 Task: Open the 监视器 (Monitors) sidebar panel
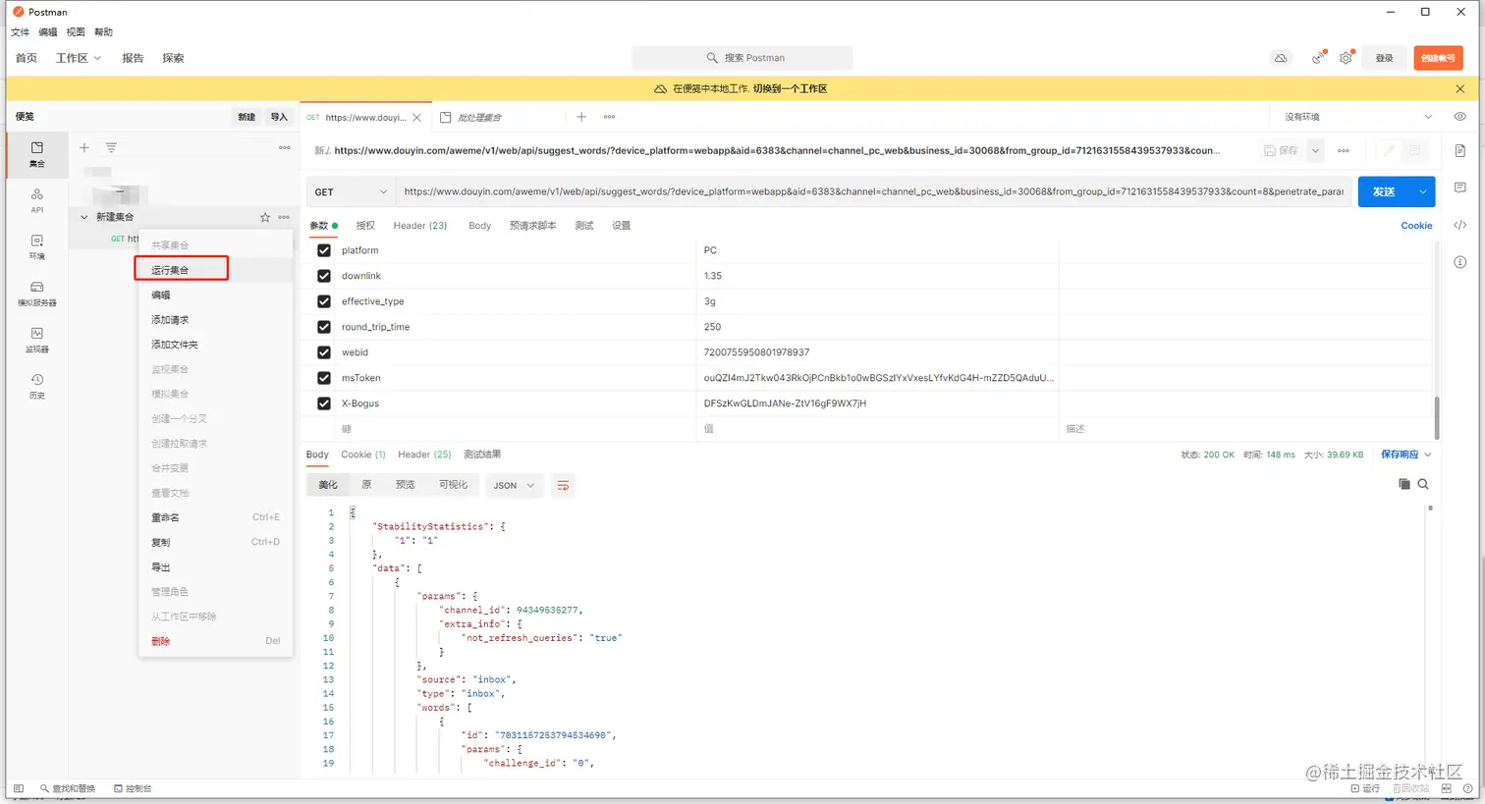(x=37, y=340)
